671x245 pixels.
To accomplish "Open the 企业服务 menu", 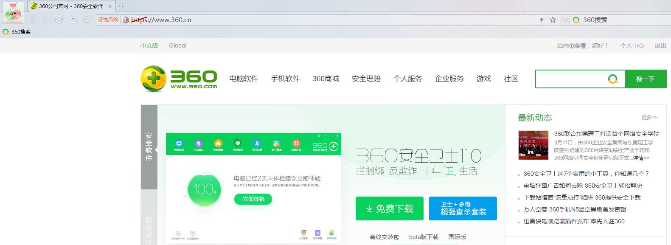I will [x=449, y=79].
